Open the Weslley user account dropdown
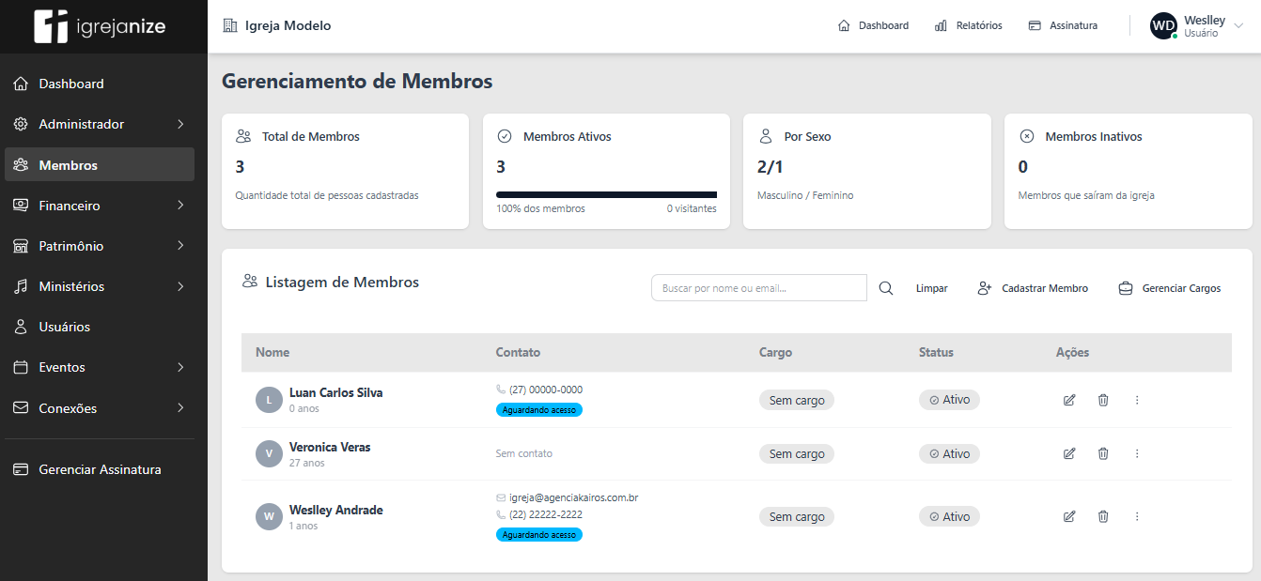The image size is (1261, 581). point(1198,25)
